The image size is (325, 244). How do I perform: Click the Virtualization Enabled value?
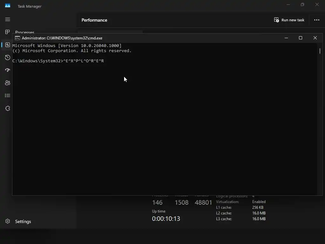click(259, 202)
